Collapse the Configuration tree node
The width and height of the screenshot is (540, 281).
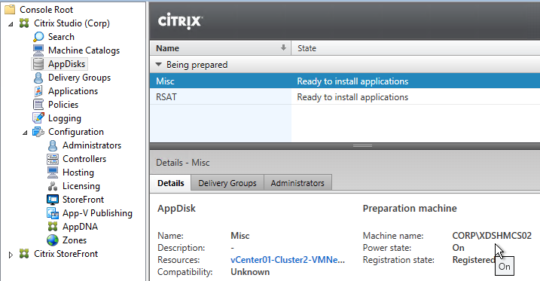[x=25, y=133]
